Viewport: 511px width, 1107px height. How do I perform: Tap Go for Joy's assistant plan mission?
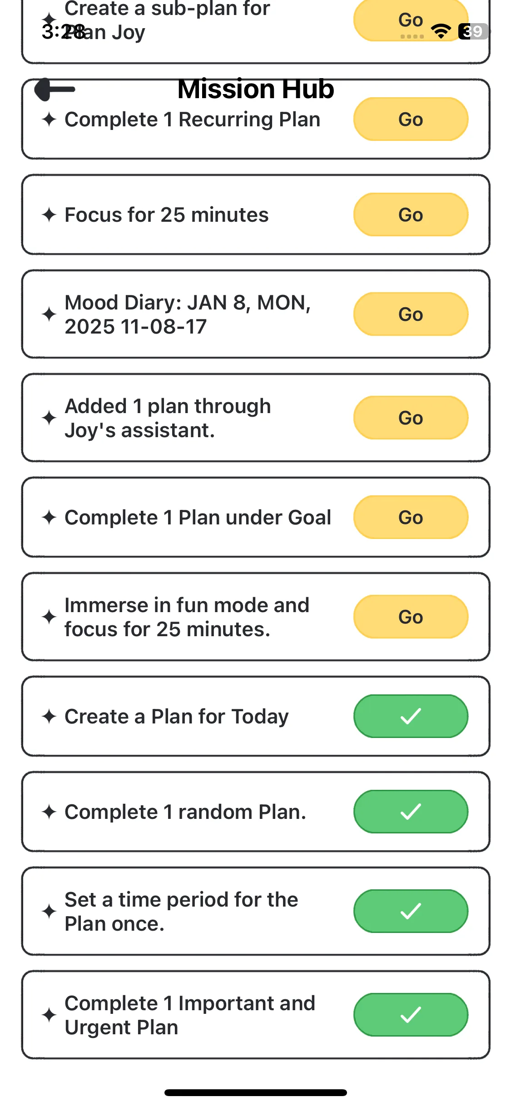411,418
